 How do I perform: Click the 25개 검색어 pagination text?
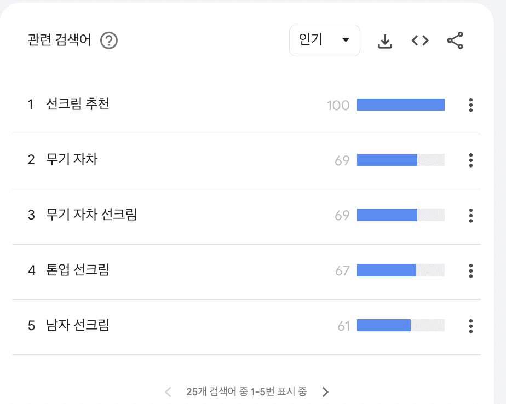pyautogui.click(x=246, y=392)
